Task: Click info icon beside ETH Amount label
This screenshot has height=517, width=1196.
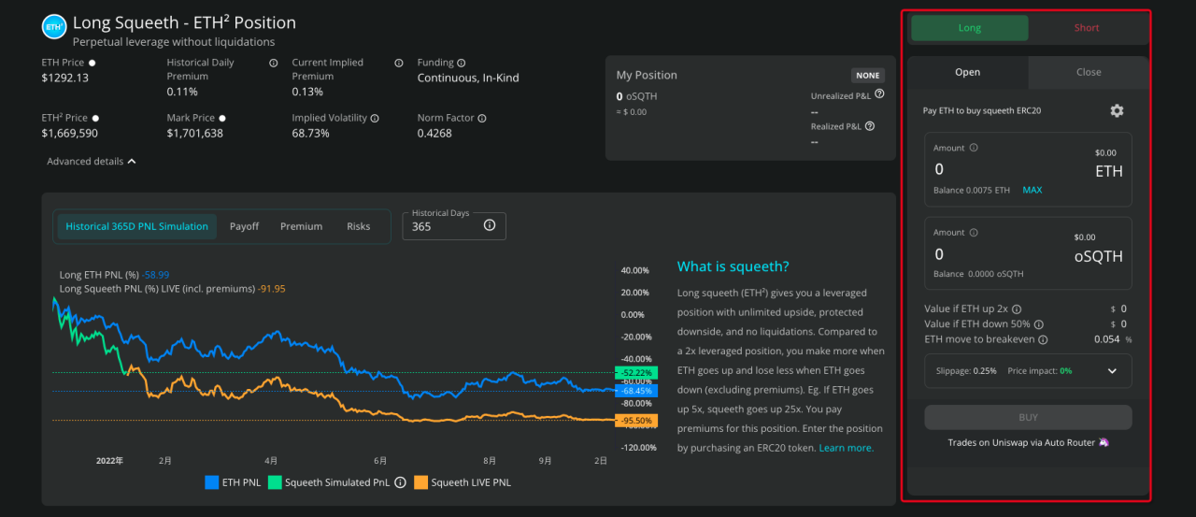Action: pyautogui.click(x=974, y=148)
